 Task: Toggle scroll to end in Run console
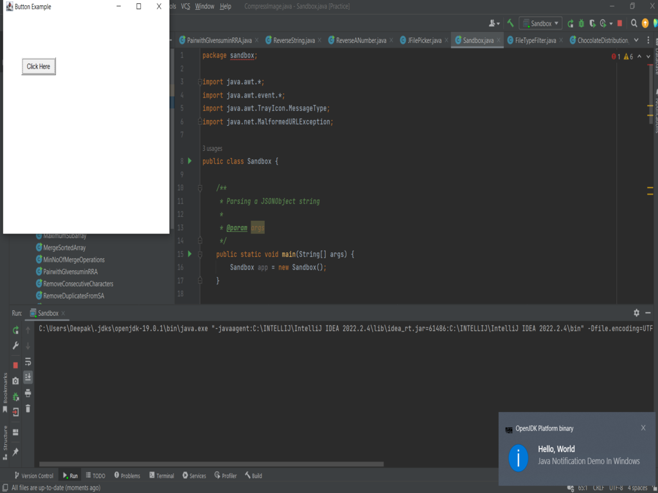point(28,377)
